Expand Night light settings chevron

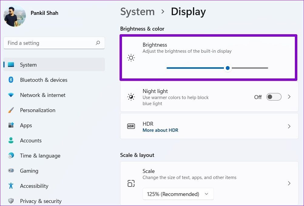pyautogui.click(x=289, y=97)
